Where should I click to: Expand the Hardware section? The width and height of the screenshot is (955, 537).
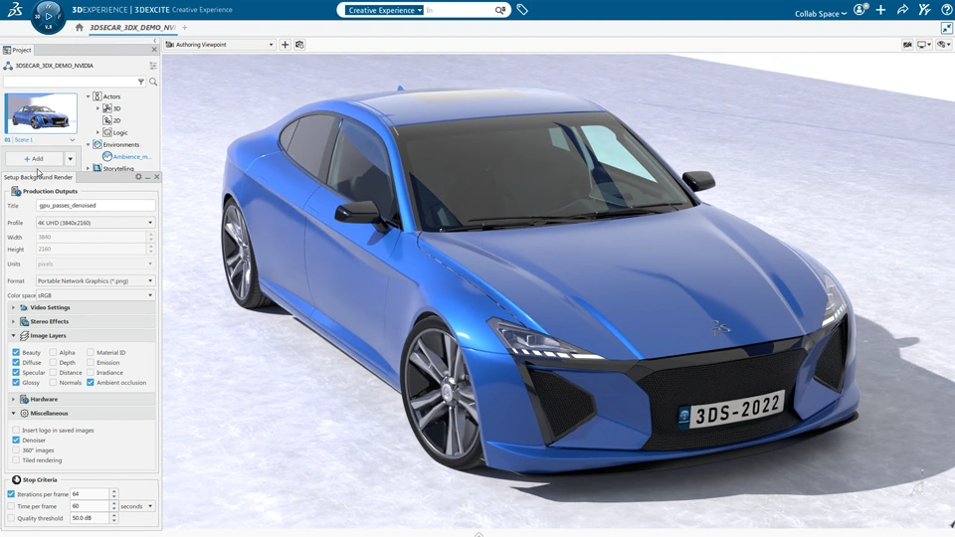(13, 400)
